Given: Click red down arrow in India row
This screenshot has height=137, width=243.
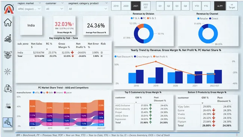Looking at the screenshot, I should [x=73, y=52].
